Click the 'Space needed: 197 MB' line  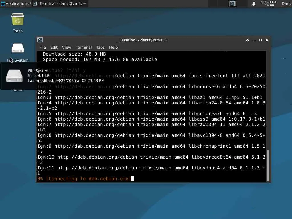click(100, 60)
